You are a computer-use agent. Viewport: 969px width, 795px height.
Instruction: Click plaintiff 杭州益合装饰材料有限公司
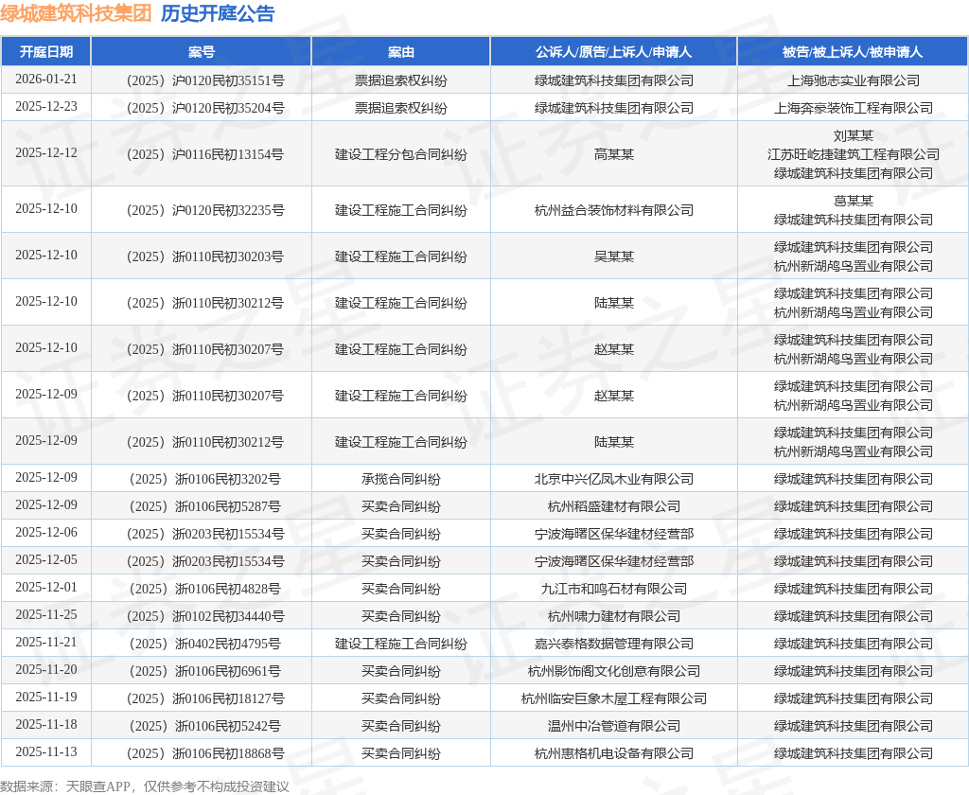[613, 210]
